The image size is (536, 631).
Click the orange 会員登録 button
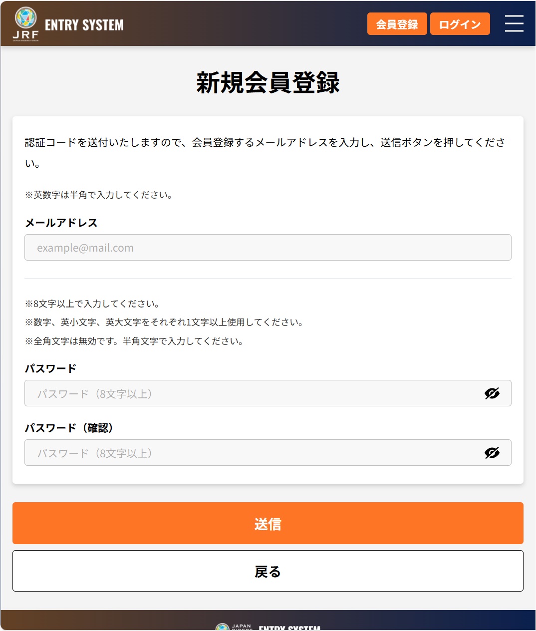click(397, 23)
